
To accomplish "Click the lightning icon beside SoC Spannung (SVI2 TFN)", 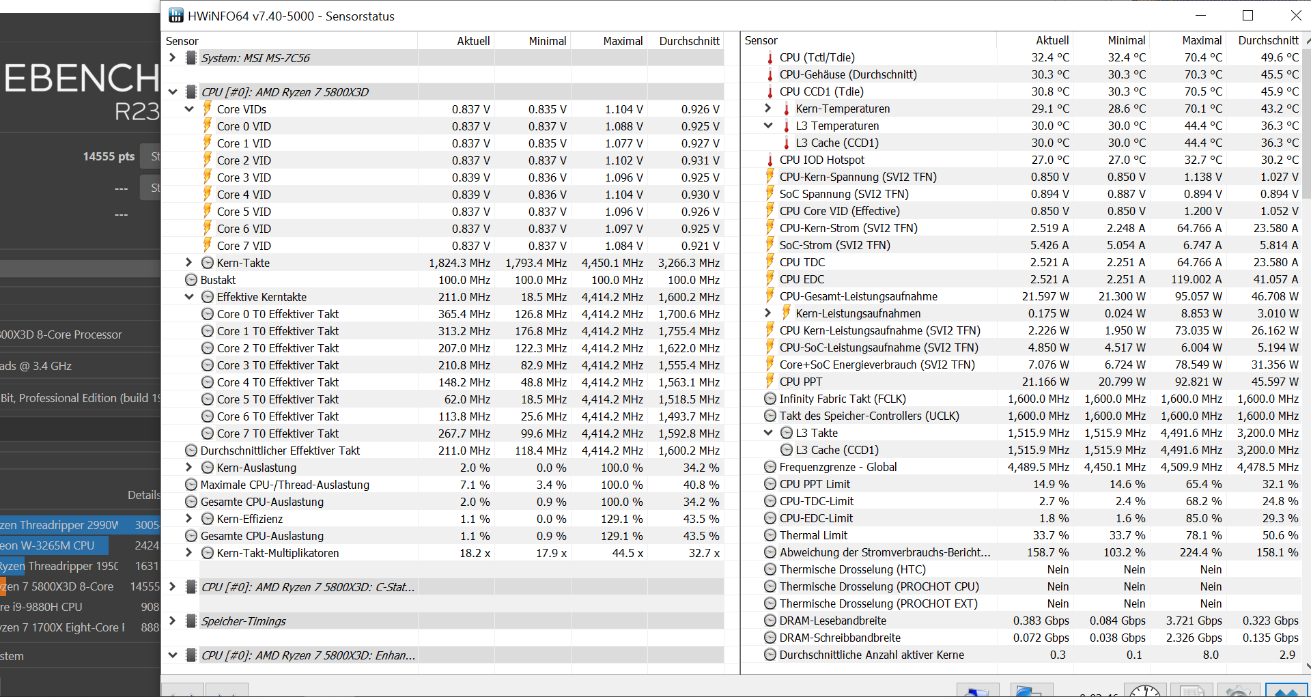I will [x=770, y=194].
